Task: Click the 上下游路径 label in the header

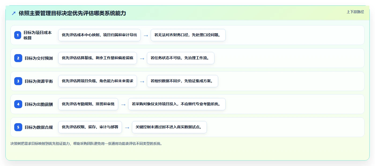Action: pyautogui.click(x=355, y=12)
